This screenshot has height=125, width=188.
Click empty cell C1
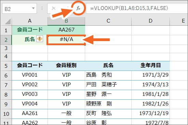(108, 30)
